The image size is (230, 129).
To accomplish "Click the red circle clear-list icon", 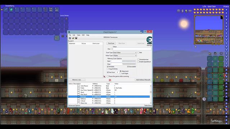I will [110, 80].
